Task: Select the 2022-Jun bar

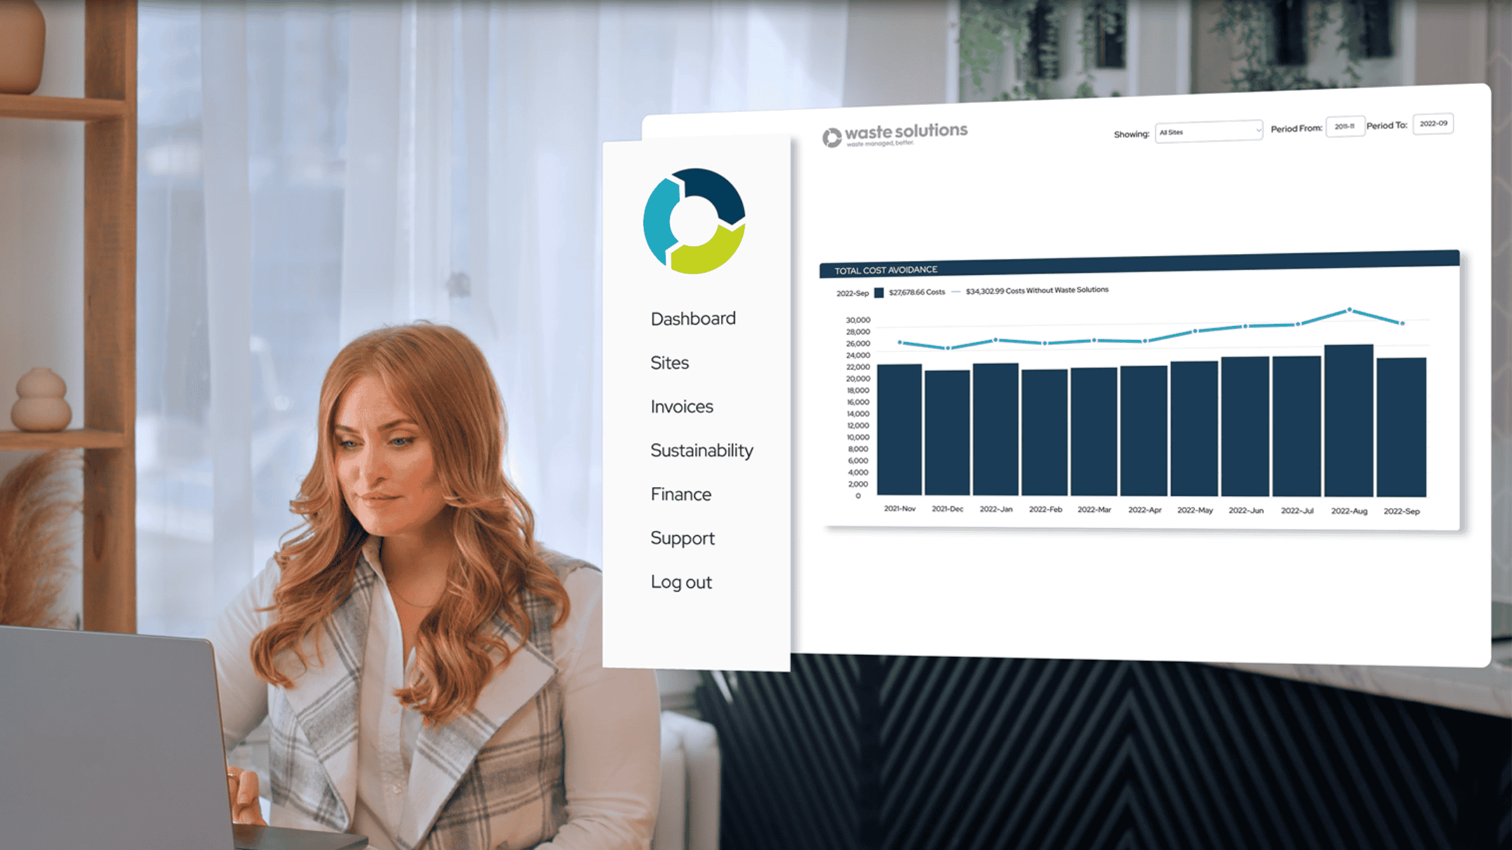Action: [1245, 427]
